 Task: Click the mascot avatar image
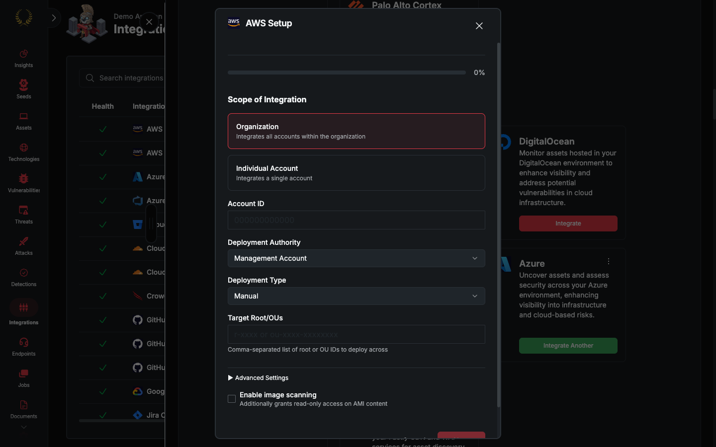point(87,24)
